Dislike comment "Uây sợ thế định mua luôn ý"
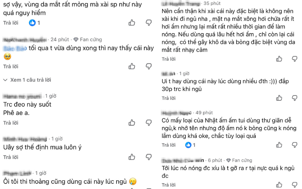302x189 pixels. [x=149, y=157]
